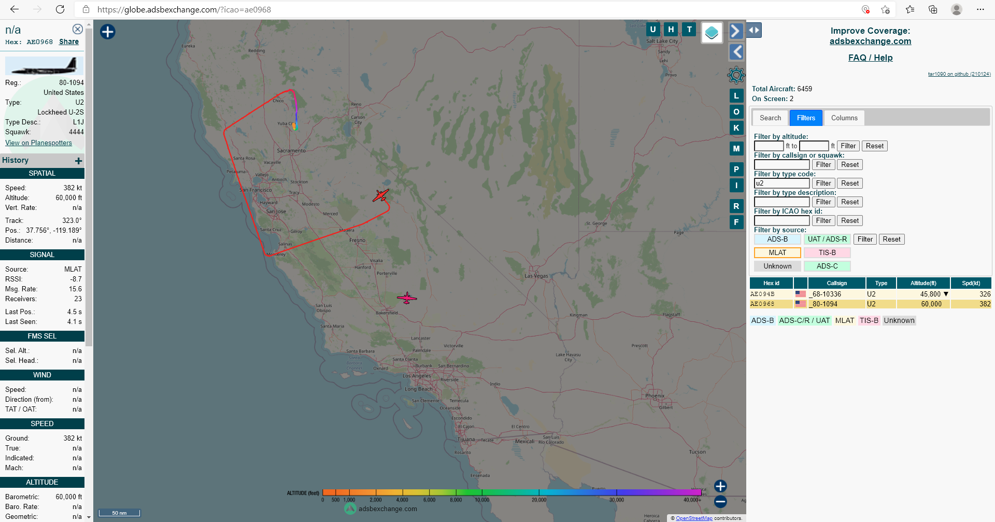The image size is (995, 522).
Task: Switch to the Search tab
Action: pos(770,118)
